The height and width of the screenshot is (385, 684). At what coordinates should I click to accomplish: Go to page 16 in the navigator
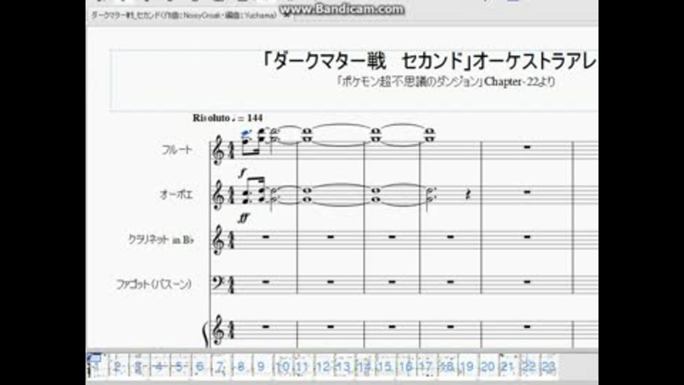tap(405, 366)
